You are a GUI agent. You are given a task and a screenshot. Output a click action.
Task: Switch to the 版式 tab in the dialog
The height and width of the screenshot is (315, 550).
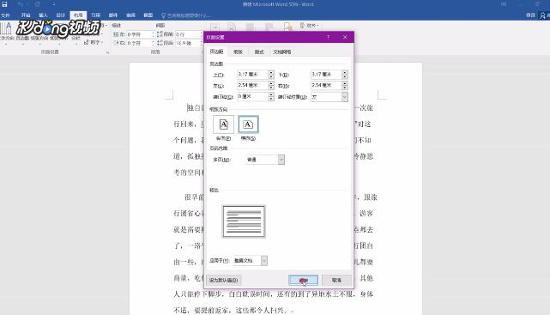(259, 51)
